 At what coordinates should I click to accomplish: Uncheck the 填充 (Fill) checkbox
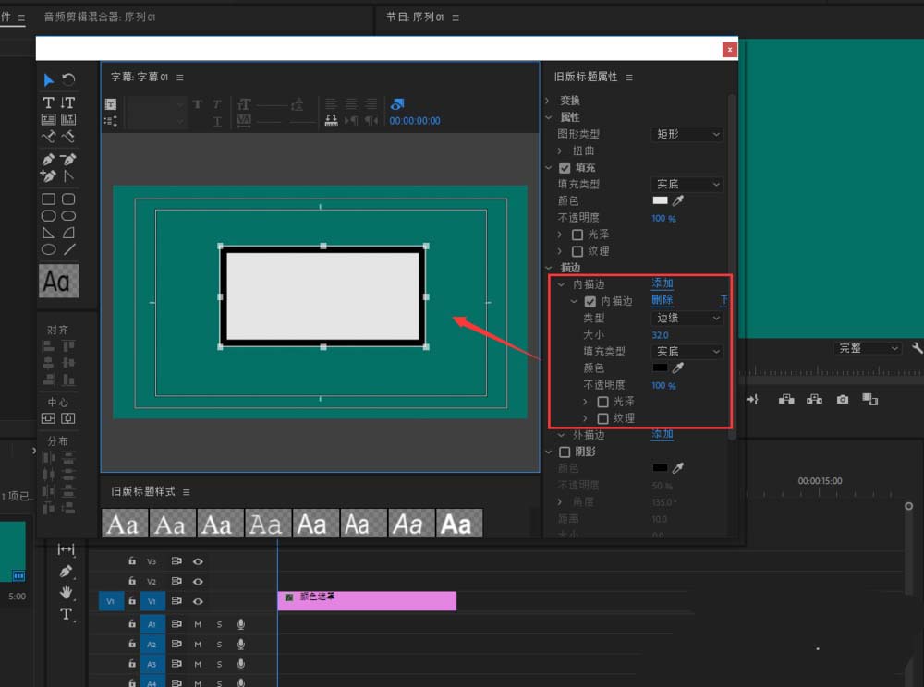565,167
